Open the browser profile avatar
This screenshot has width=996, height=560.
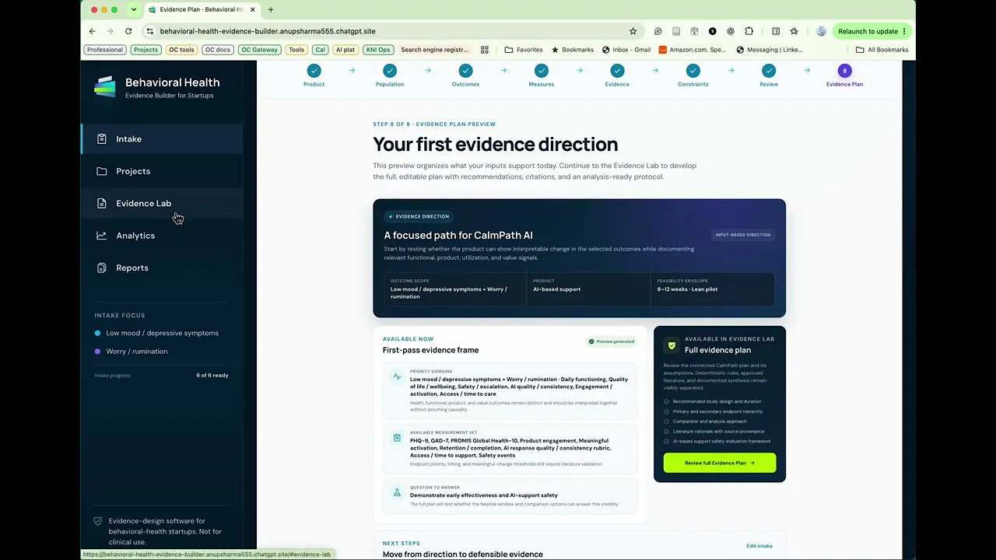(821, 31)
